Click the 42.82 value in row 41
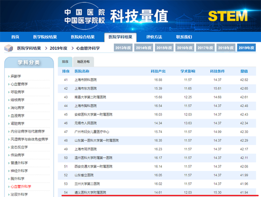 [244, 80]
